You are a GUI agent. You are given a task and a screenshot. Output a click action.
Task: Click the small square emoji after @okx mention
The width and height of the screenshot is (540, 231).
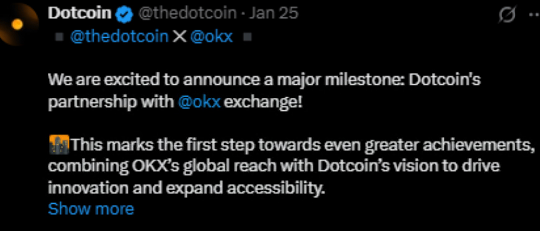point(248,37)
